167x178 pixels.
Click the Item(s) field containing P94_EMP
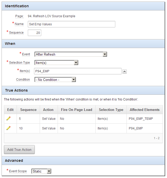point(78,71)
